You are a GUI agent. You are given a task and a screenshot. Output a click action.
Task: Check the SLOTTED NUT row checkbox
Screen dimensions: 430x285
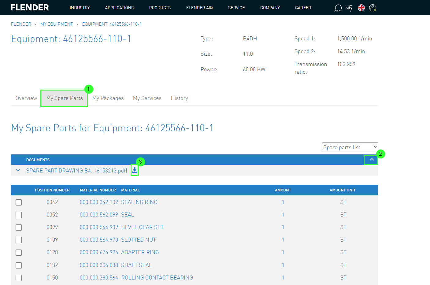(19, 240)
